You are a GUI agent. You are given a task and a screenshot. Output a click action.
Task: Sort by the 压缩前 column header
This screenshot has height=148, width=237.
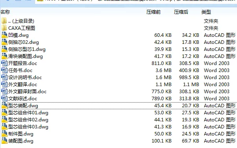[154, 12]
